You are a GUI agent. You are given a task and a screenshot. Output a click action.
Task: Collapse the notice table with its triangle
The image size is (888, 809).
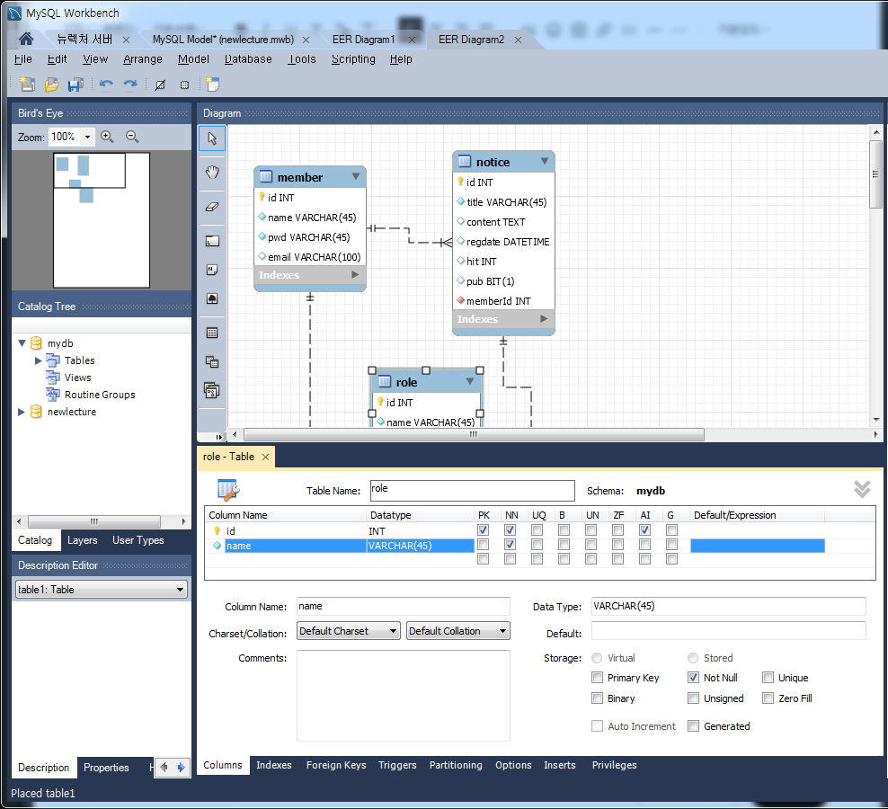pos(545,162)
